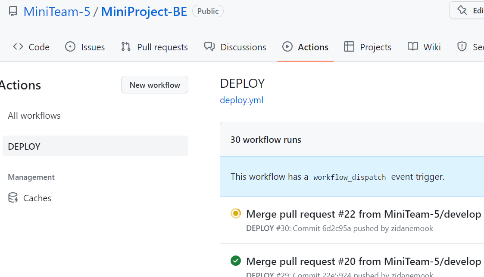This screenshot has height=277, width=484.
Task: Click the Security tab's shield icon
Action: (462, 46)
